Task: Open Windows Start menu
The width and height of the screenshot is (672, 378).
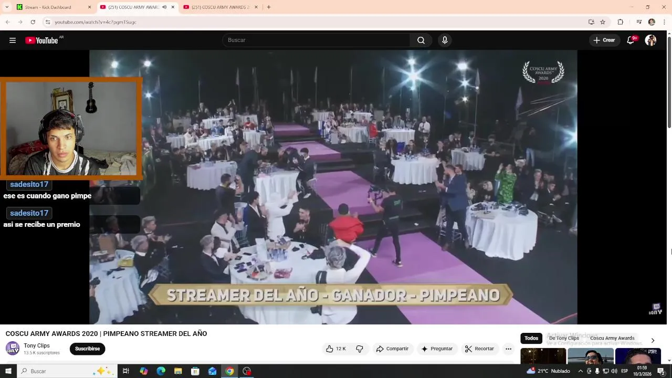Action: (x=8, y=371)
